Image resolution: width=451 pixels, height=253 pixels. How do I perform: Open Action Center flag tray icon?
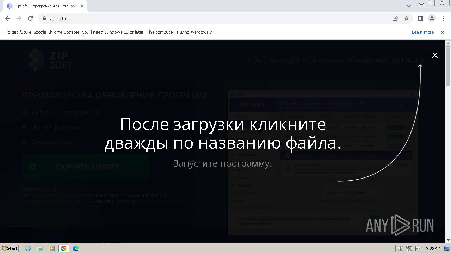(417, 248)
